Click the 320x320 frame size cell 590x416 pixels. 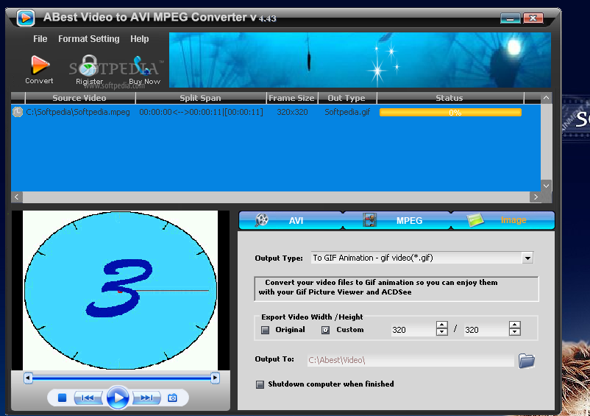pyautogui.click(x=292, y=112)
